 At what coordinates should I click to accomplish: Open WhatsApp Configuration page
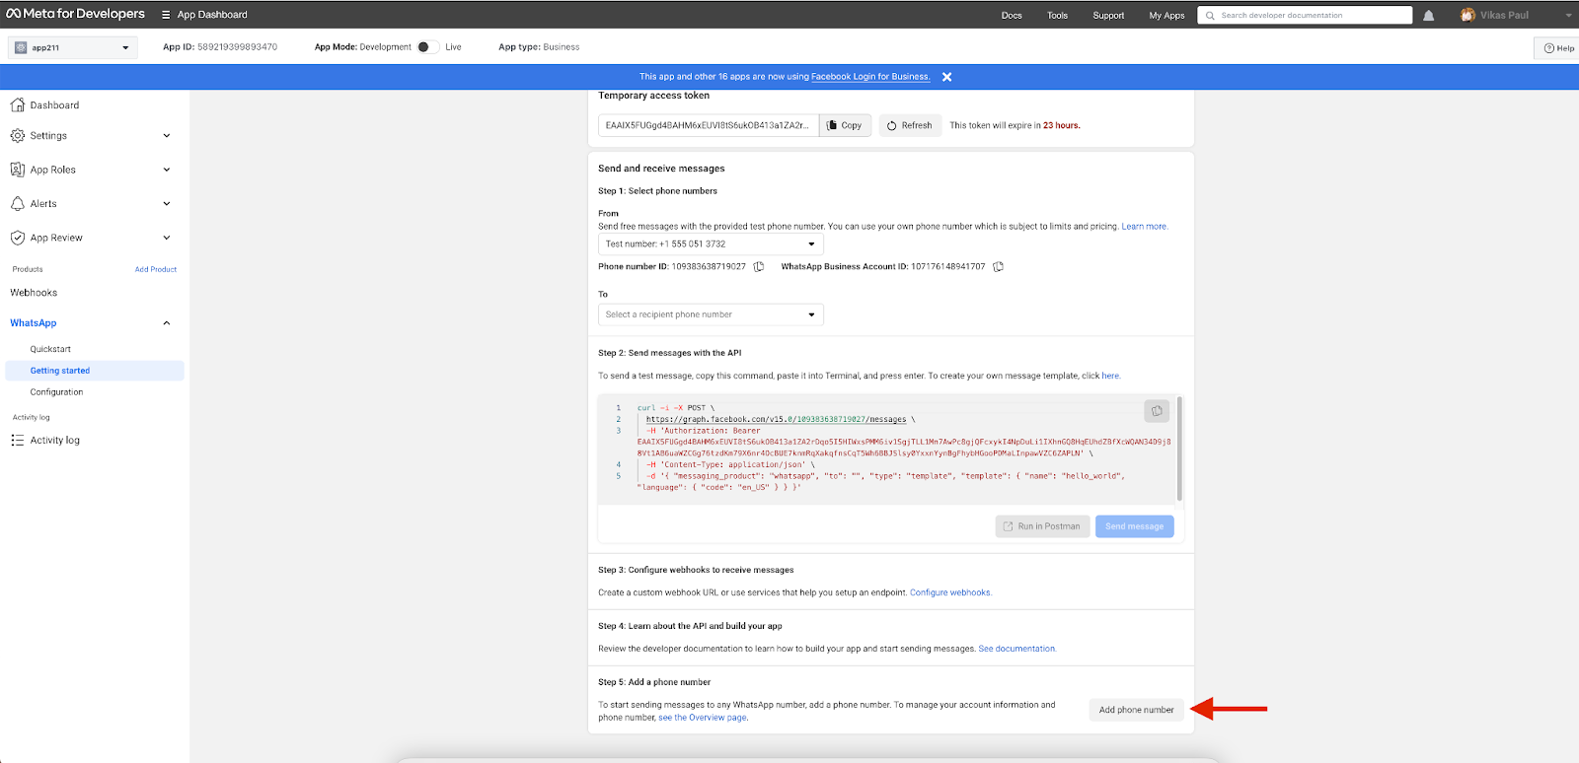tap(56, 392)
